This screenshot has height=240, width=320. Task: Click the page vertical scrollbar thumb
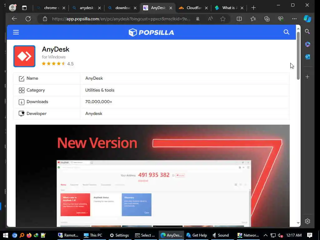click(x=298, y=56)
